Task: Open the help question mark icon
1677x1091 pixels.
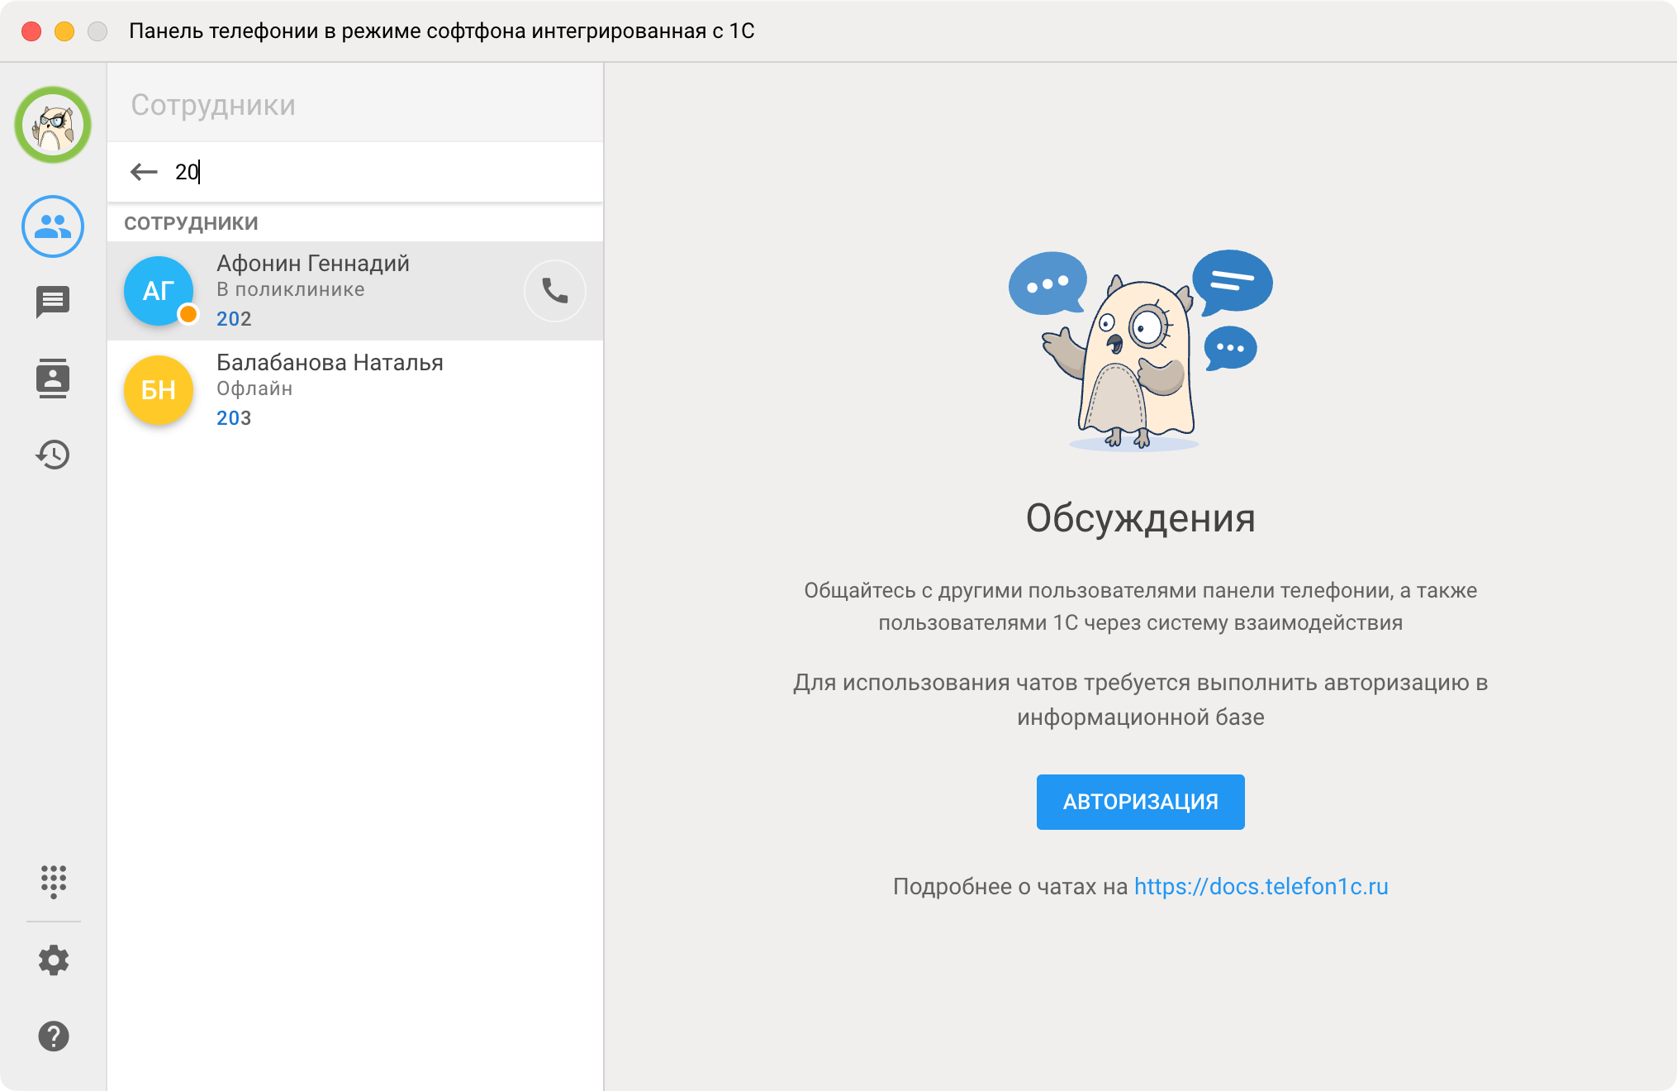Action: 53,1036
